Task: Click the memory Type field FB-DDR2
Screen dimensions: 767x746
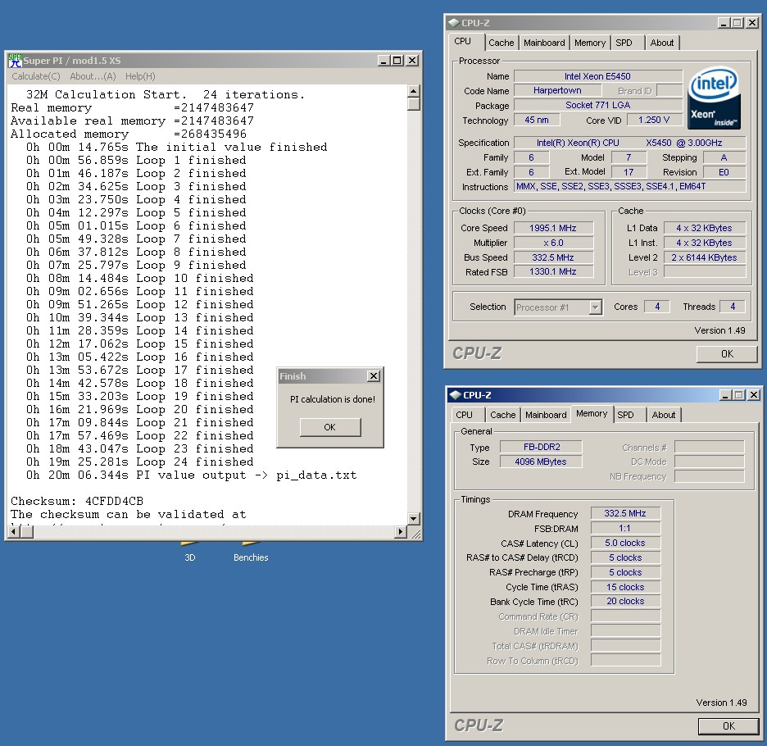Action: 541,447
